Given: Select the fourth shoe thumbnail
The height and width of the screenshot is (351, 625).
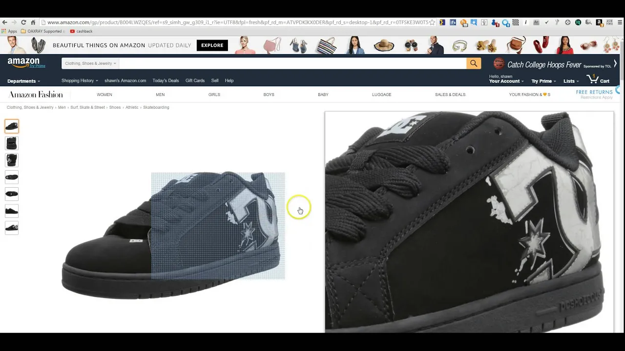Looking at the screenshot, I should [x=12, y=177].
